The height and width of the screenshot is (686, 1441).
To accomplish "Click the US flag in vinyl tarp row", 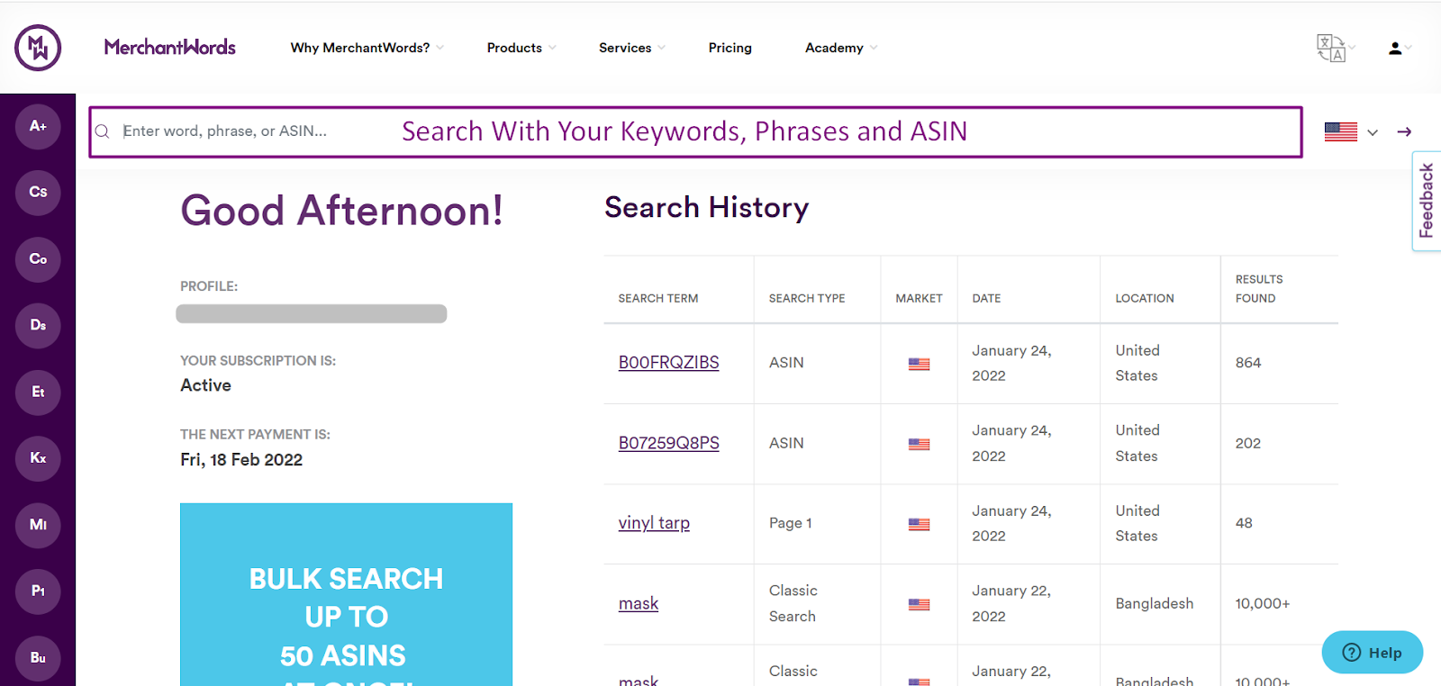I will (919, 525).
